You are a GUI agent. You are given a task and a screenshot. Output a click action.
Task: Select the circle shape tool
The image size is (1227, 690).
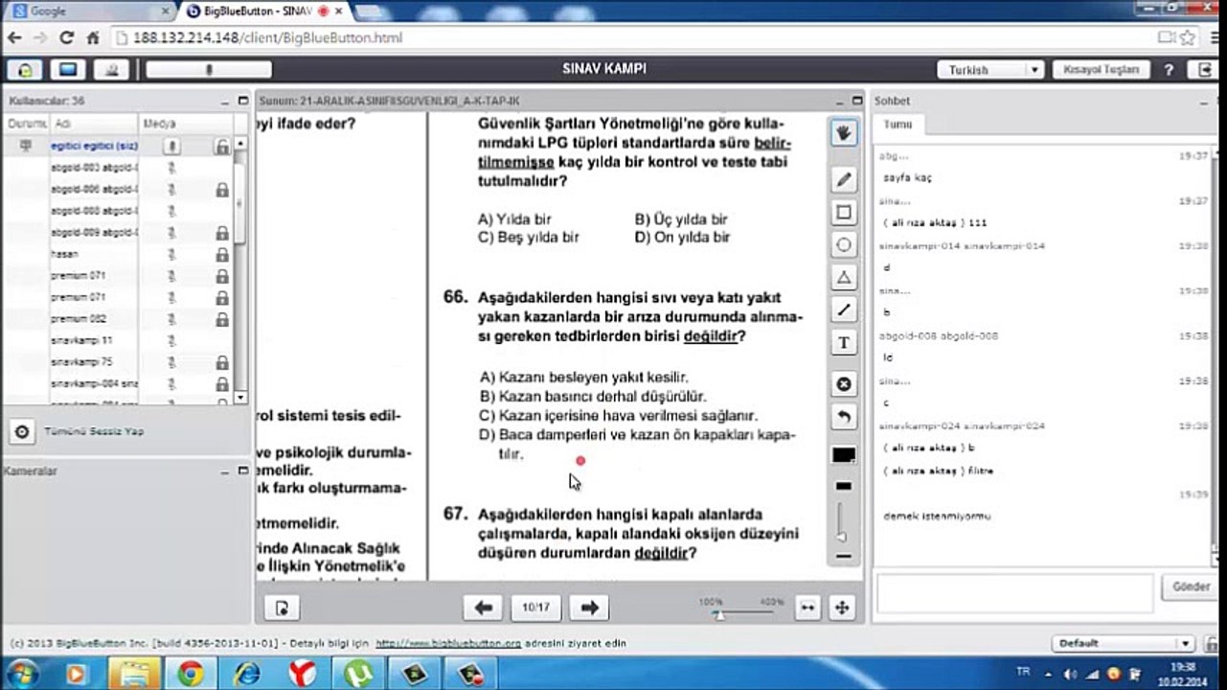[844, 245]
